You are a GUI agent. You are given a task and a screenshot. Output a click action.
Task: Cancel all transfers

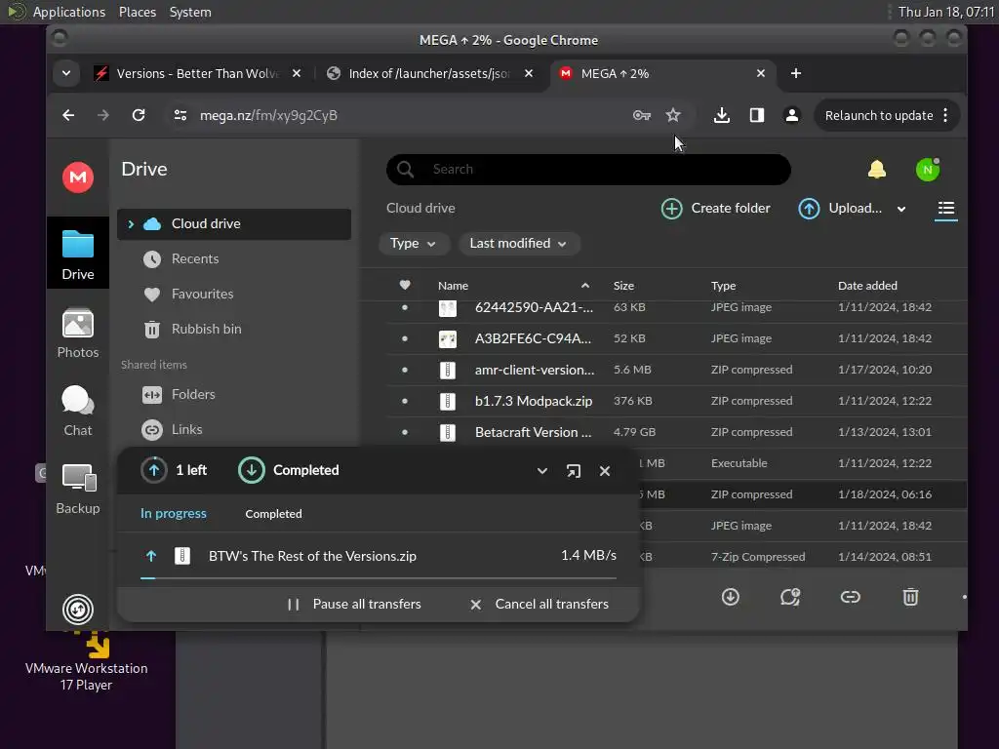point(539,604)
